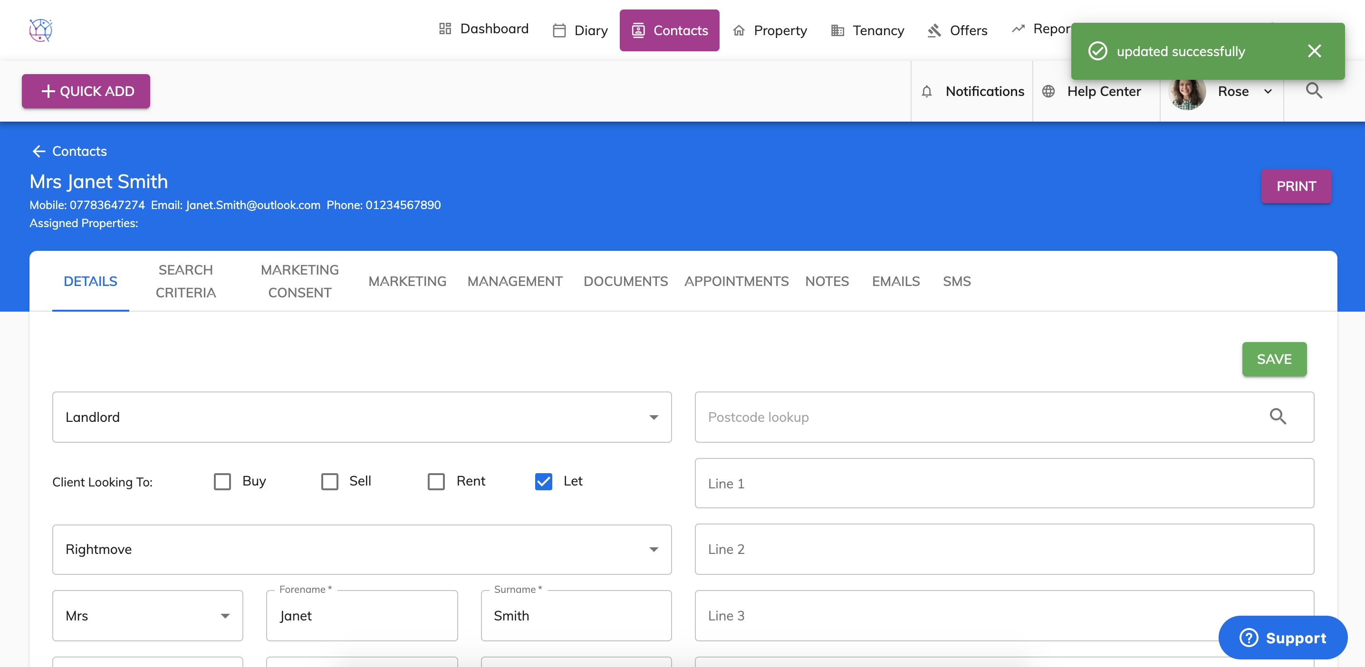Open Dashboard from the grid icon
This screenshot has width=1365, height=667.
[444, 29]
